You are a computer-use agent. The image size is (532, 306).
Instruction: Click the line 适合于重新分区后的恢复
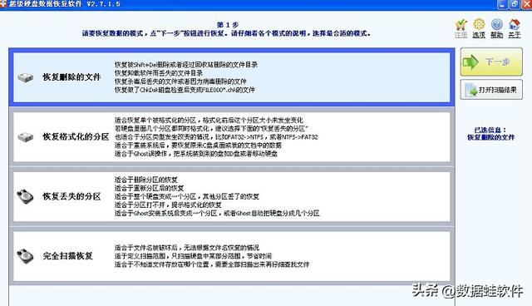coord(149,188)
